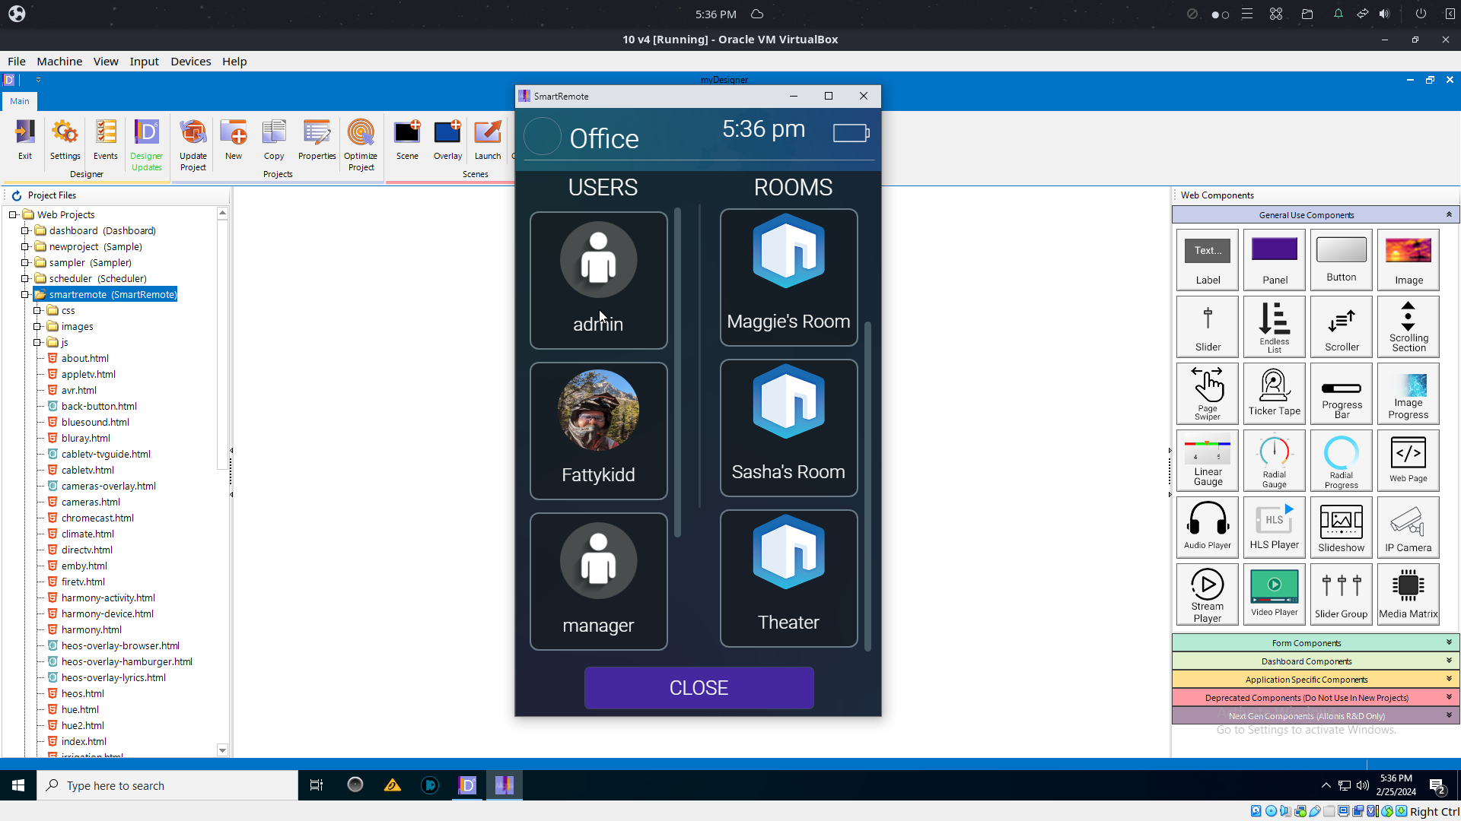Open the Events ribbon icon
Image resolution: width=1461 pixels, height=821 pixels.
click(x=106, y=140)
